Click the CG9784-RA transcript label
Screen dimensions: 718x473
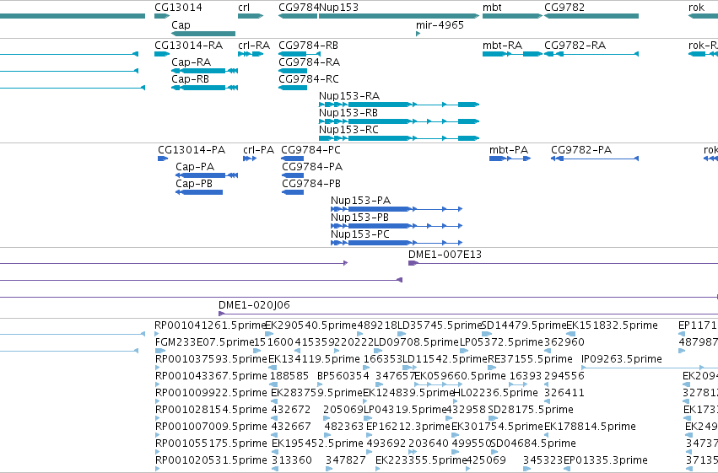pos(309,62)
